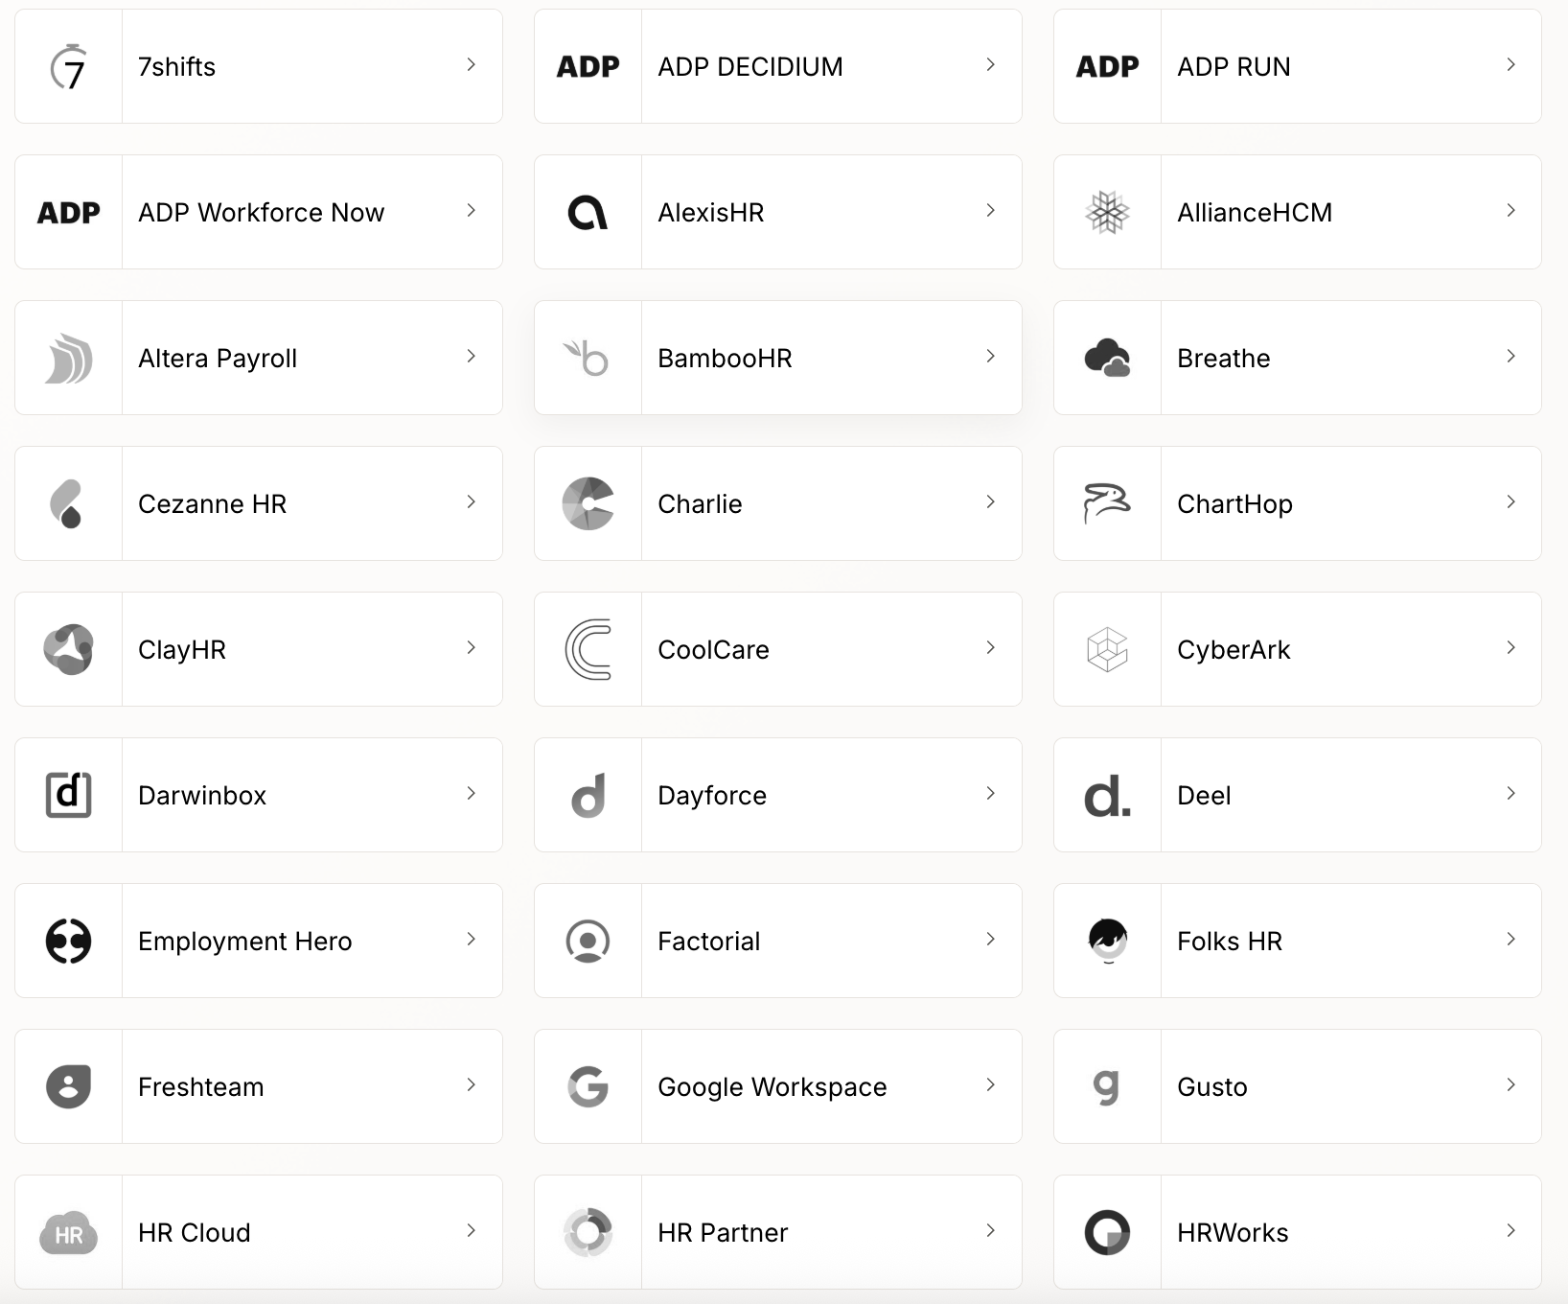Expand the AllianceHCM card chevron
Screen dimensions: 1568x1304
click(x=1510, y=211)
